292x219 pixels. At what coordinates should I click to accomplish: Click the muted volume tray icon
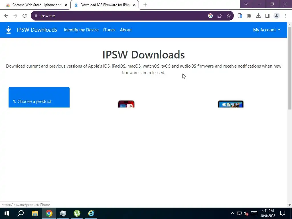tap(246, 213)
